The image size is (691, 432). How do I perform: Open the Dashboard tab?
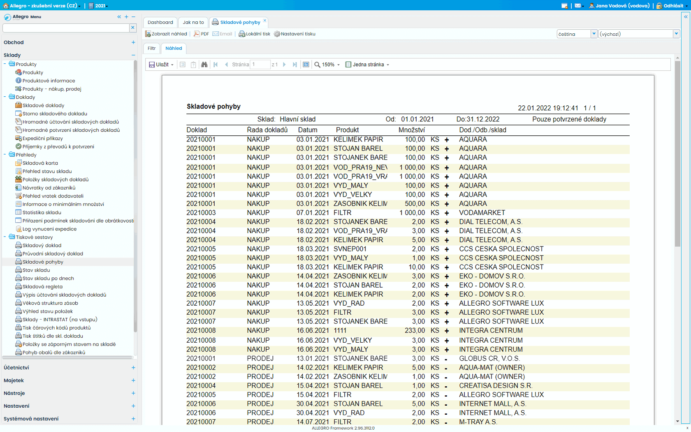[160, 22]
